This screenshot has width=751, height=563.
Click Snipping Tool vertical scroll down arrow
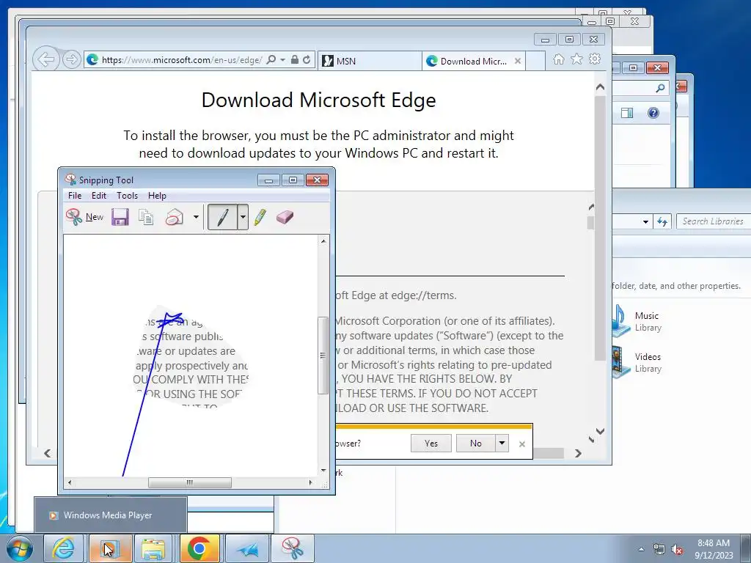pos(323,471)
